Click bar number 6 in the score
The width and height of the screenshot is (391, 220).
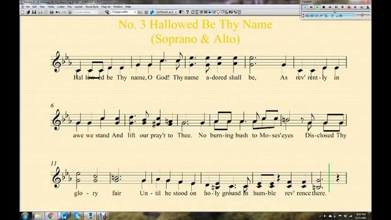pyautogui.click(x=52, y=106)
